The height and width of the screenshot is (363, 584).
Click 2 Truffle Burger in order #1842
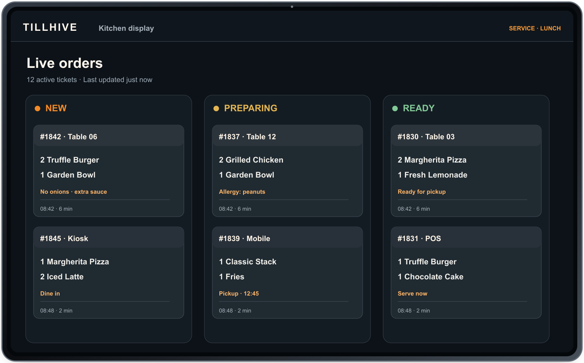tap(69, 160)
